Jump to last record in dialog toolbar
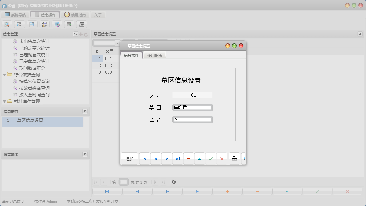 pyautogui.click(x=178, y=159)
